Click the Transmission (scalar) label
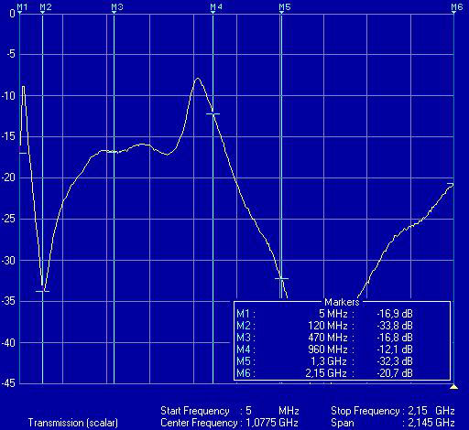The height and width of the screenshot is (430, 469). [73, 423]
